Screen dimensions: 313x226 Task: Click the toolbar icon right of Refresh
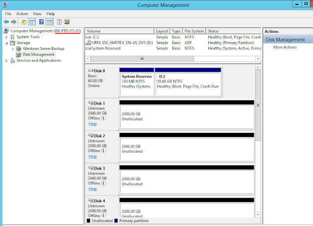(67, 22)
